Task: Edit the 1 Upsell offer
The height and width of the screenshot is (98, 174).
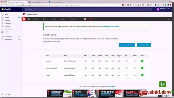Action: (x=127, y=75)
